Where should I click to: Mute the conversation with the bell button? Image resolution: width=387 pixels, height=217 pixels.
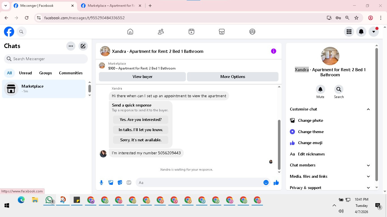coord(320,89)
